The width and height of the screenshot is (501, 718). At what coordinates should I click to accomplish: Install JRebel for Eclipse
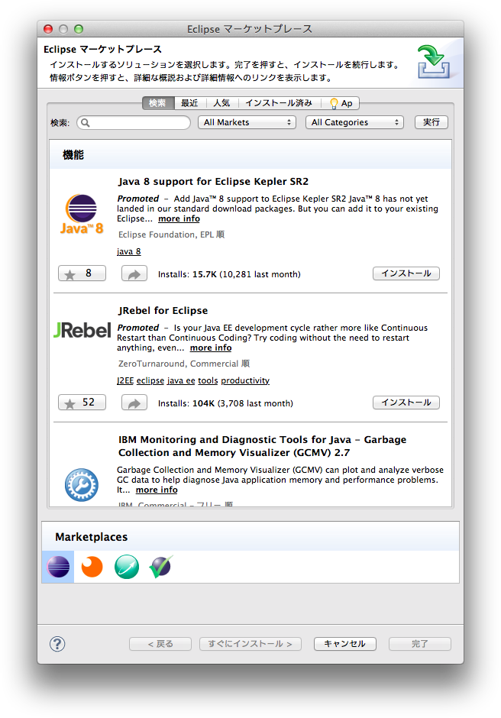pos(406,403)
